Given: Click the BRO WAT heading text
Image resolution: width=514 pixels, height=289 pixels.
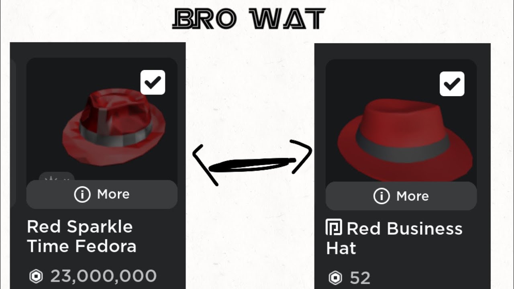Looking at the screenshot, I should tap(249, 19).
